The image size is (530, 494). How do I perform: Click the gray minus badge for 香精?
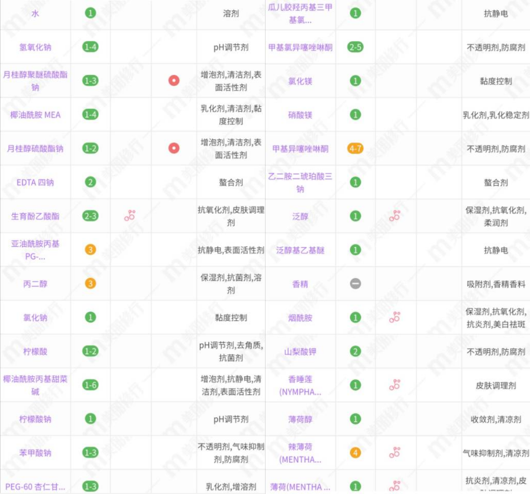[355, 284]
